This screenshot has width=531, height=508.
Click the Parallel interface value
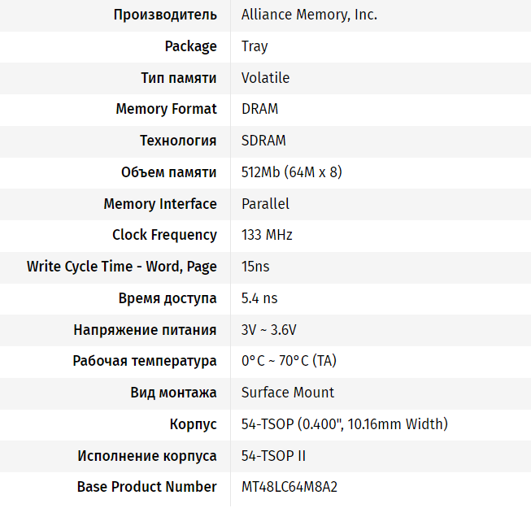[265, 204]
